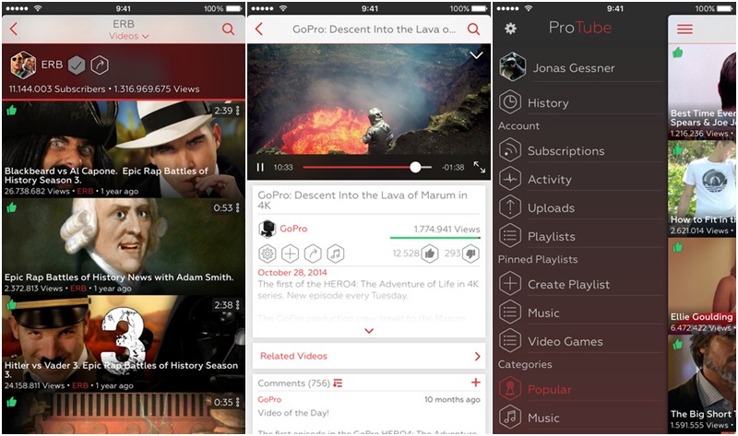This screenshot has width=738, height=436.
Task: Open the GoPro channel link
Action: click(x=293, y=229)
